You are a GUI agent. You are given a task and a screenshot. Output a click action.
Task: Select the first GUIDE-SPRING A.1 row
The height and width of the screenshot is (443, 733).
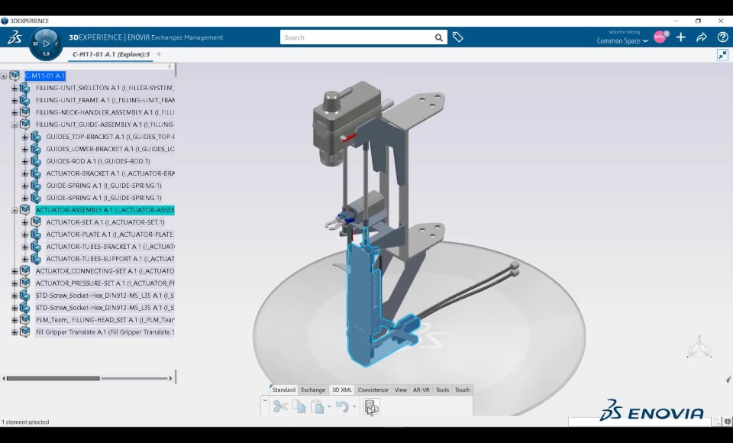click(x=104, y=186)
